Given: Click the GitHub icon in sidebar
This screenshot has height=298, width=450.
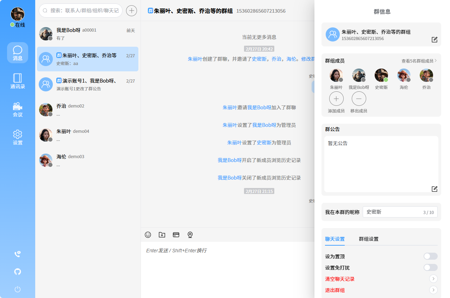Looking at the screenshot, I should coord(18,272).
